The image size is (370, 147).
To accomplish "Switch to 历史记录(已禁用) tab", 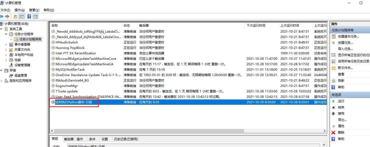I will coord(125,139).
